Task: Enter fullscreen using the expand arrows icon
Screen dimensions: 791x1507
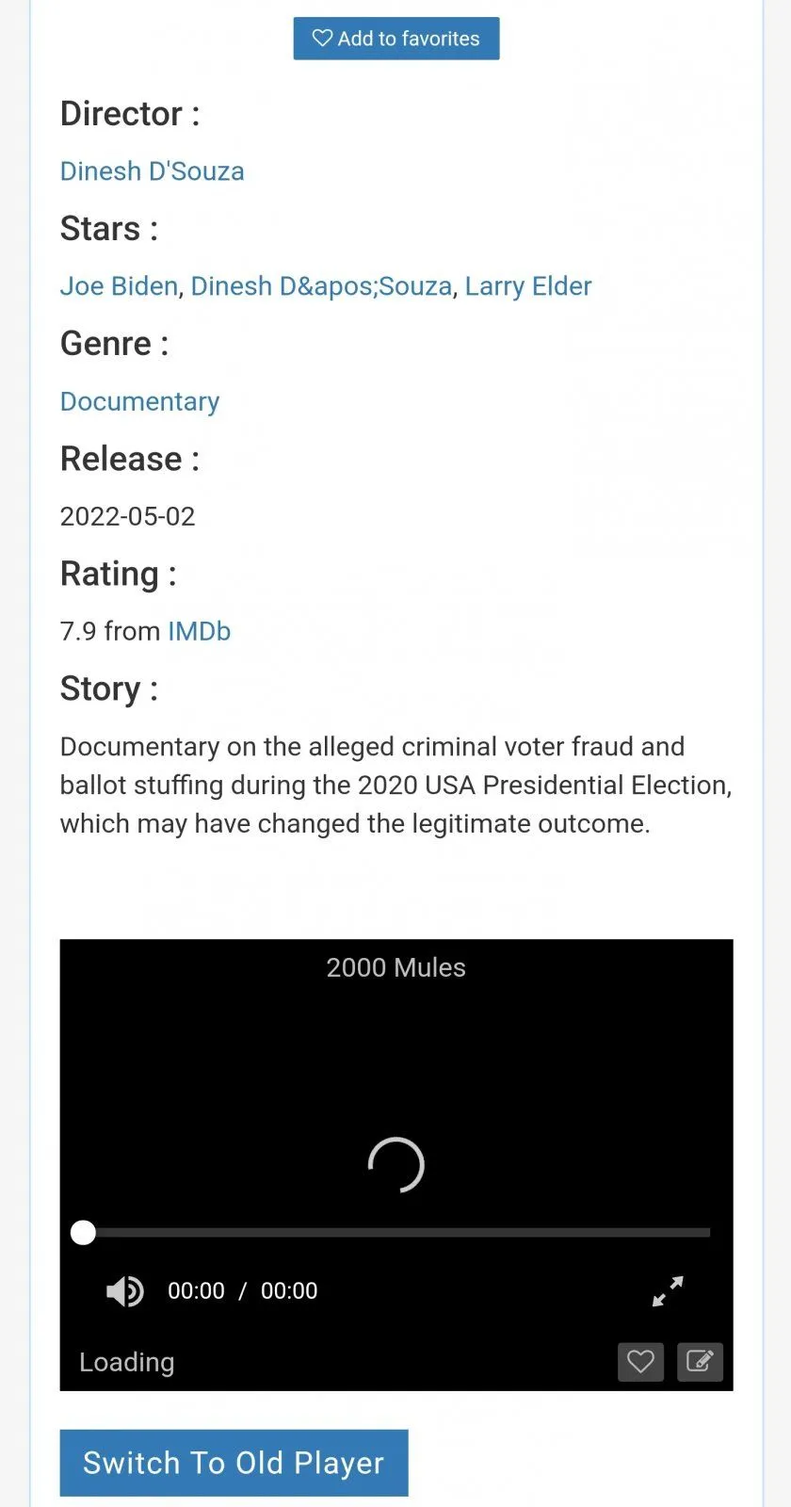Action: pyautogui.click(x=668, y=1291)
